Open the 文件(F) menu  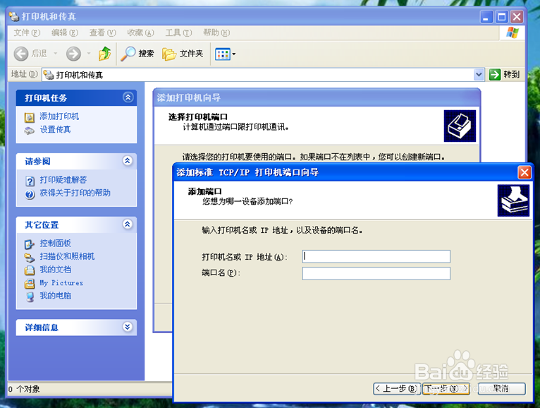click(x=27, y=32)
